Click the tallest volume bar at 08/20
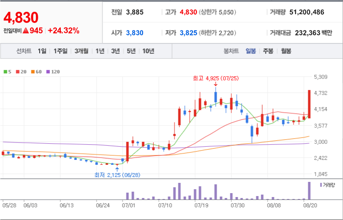Image resolution: width=343 pixels, height=220 pixels. click(x=309, y=191)
